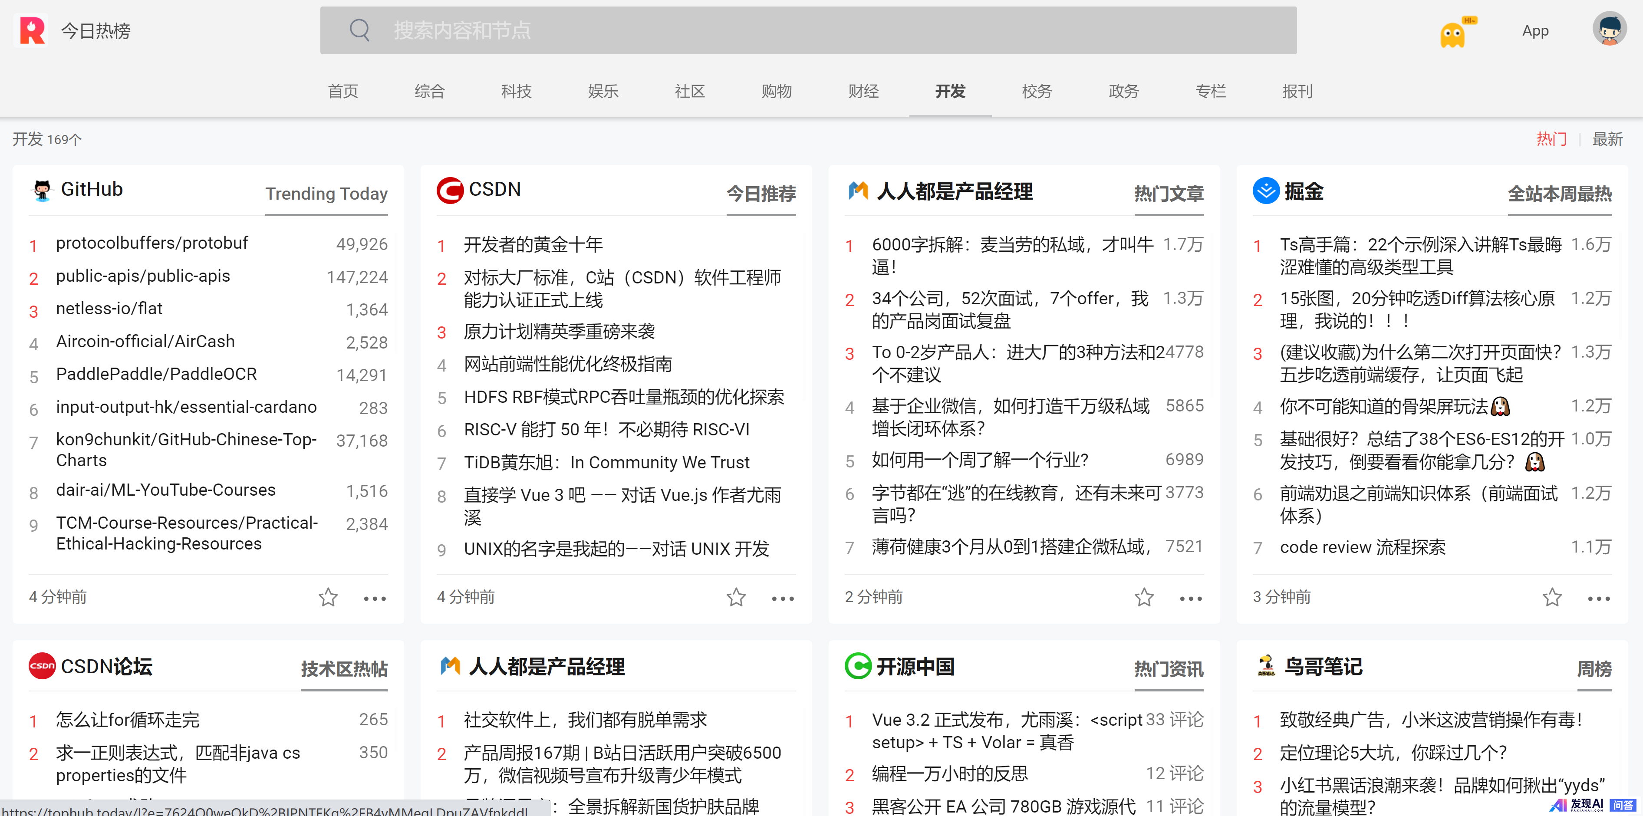Viewport: 1643px width, 816px height.
Task: Switch to 政务 tab
Action: pos(1124,91)
